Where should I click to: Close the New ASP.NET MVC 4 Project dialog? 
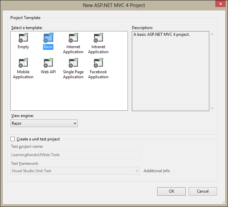tap(220, 4)
